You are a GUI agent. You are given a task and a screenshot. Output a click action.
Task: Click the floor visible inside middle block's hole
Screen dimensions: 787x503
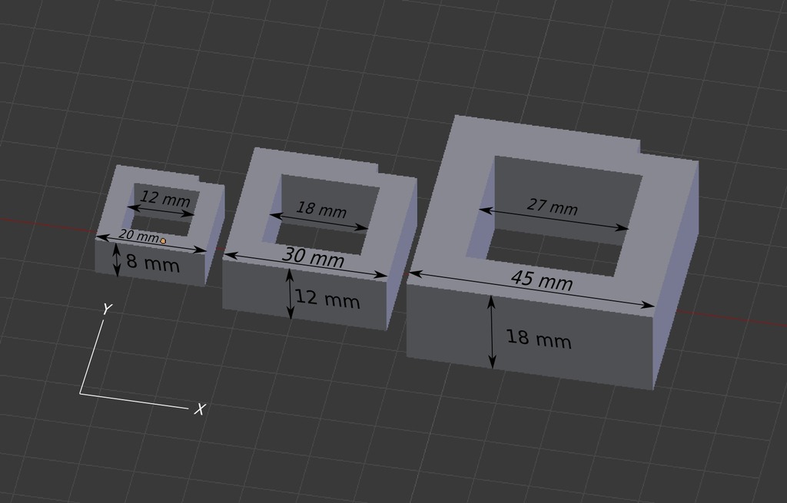point(316,238)
